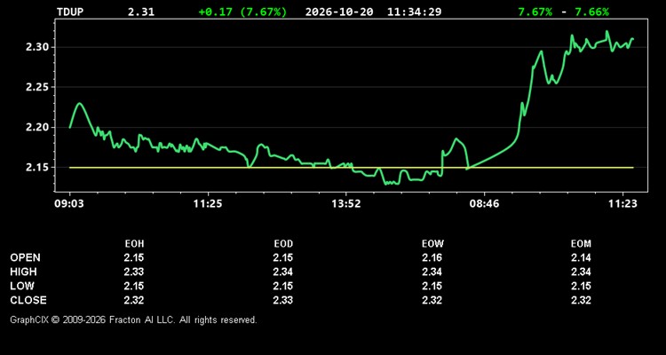Viewport: 666px width, 355px height.
Task: Select the EOH close value 2.32
Action: [134, 300]
